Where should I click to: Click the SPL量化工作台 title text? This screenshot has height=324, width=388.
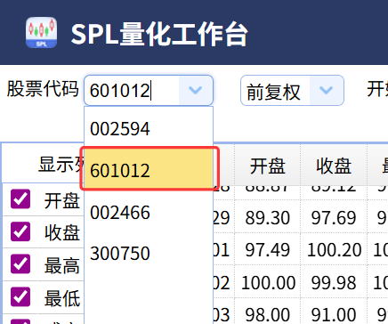[x=159, y=34]
